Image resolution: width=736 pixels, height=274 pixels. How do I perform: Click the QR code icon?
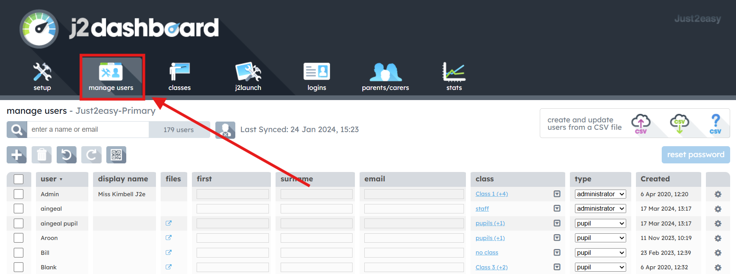point(116,155)
